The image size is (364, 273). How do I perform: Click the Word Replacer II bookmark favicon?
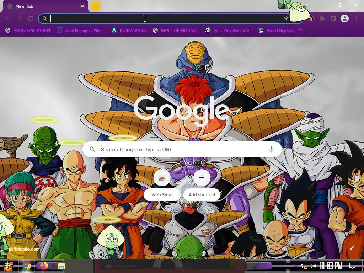point(261,30)
